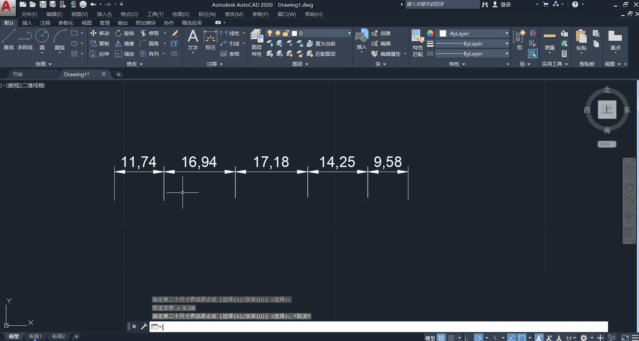Select the Circle (圆) tool
Screen dimensions: 639x341
(x=42, y=39)
